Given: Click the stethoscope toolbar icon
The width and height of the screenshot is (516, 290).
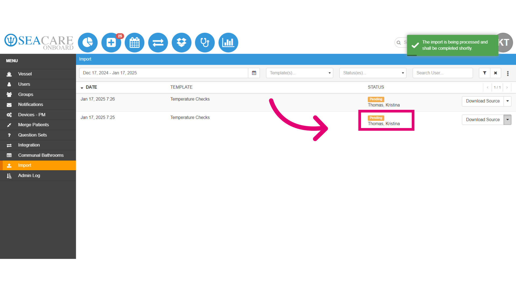Looking at the screenshot, I should point(205,42).
